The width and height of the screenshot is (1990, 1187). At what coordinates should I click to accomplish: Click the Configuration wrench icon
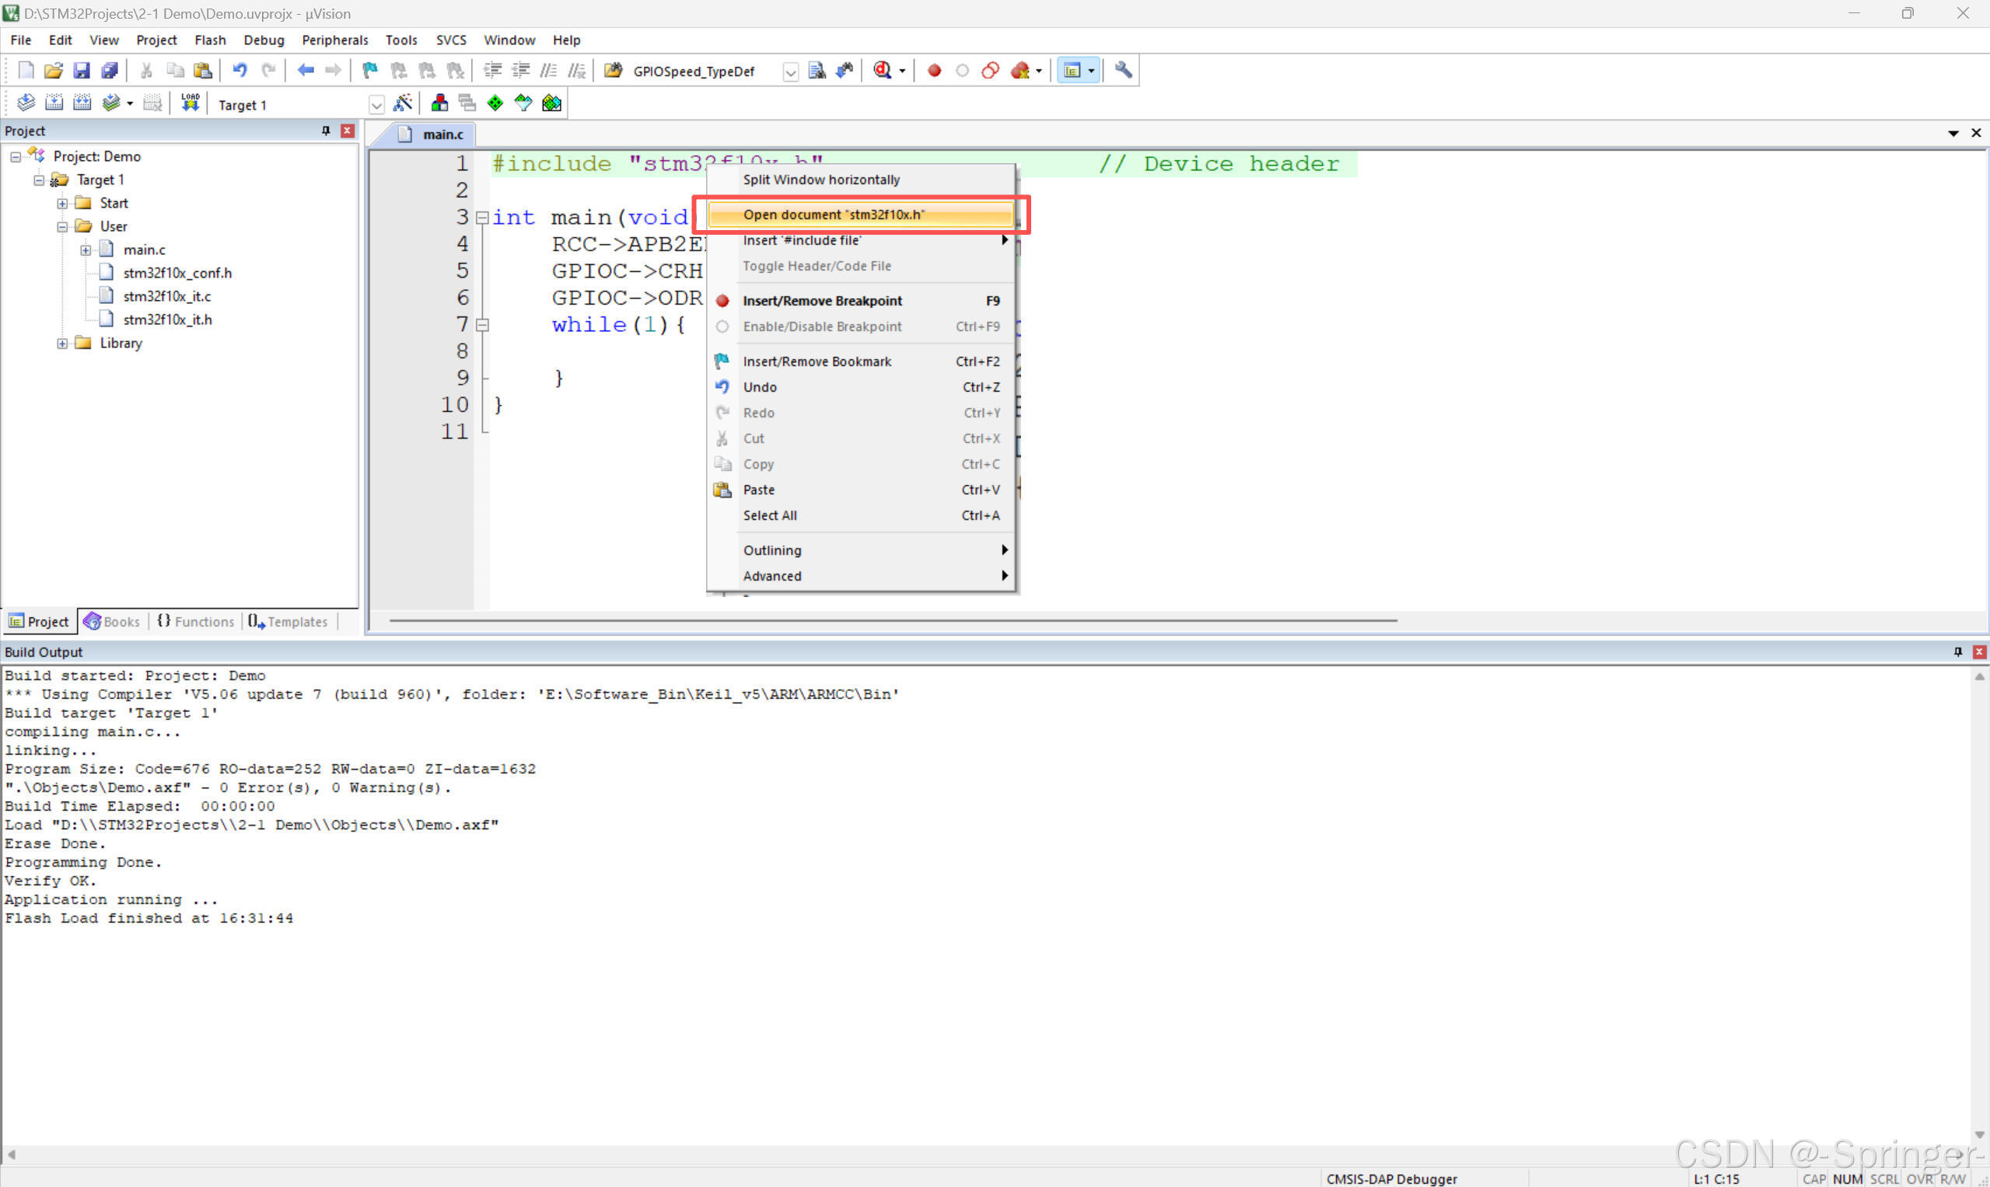(1124, 71)
